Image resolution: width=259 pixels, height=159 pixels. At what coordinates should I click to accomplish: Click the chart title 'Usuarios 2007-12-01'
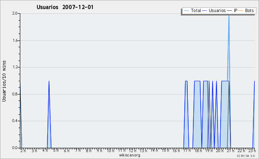coord(65,7)
